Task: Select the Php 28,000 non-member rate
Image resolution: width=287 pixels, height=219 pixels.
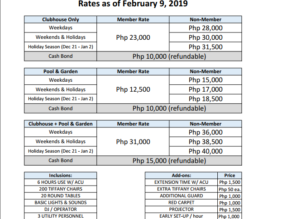Action: pos(206,28)
